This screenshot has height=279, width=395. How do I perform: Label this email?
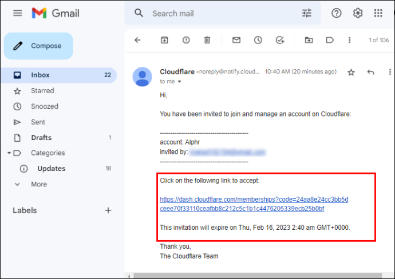pyautogui.click(x=330, y=40)
